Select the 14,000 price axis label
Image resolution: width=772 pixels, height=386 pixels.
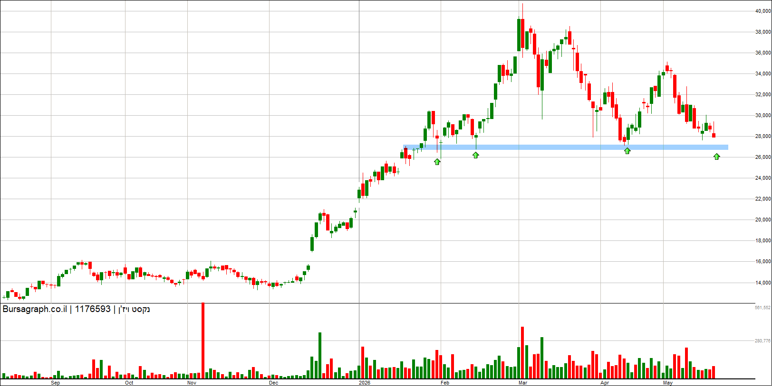click(x=763, y=283)
